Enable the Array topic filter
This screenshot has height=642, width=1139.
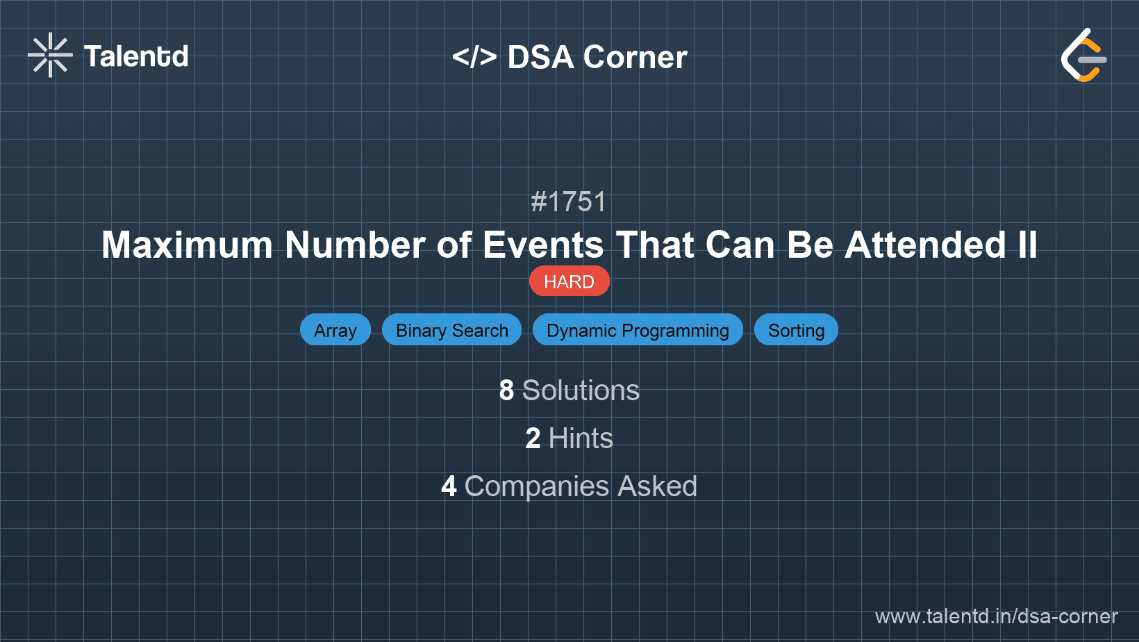pyautogui.click(x=335, y=329)
